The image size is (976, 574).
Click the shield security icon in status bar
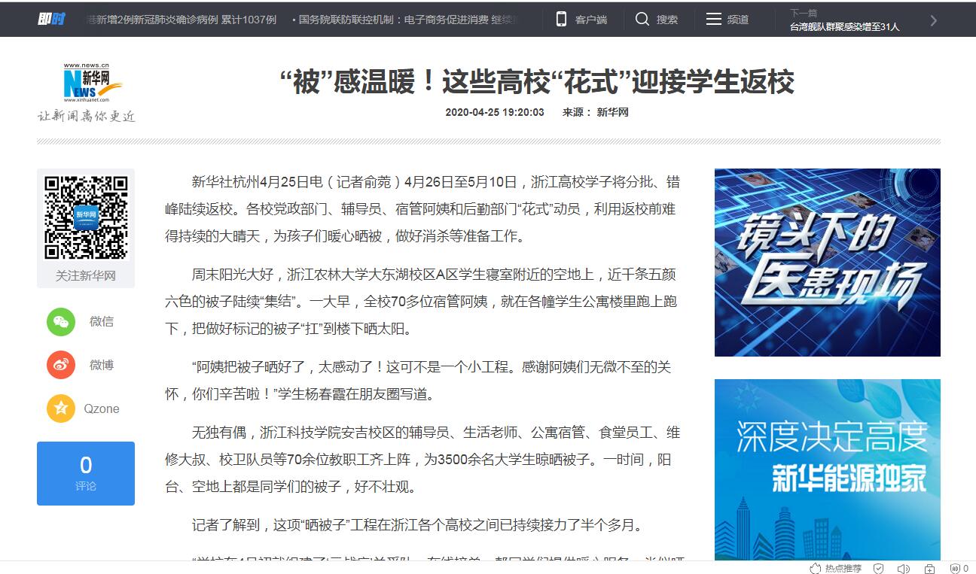tap(878, 569)
